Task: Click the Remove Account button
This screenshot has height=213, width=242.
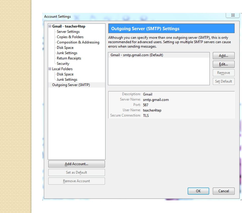Action: pyautogui.click(x=76, y=181)
